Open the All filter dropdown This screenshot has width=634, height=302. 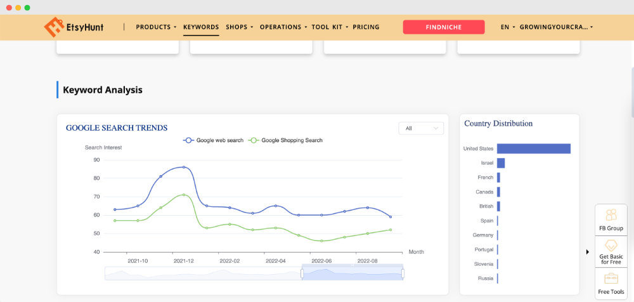pos(421,128)
